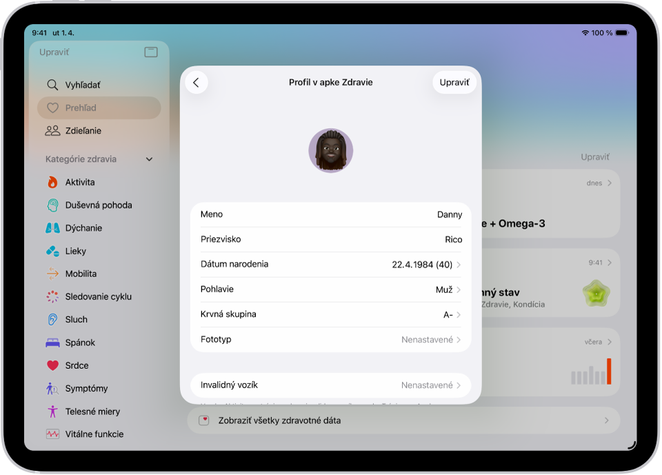The height and width of the screenshot is (475, 662).
Task: Open the Fototyp setting row
Action: coord(330,339)
